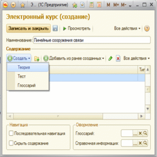This screenshot has width=157, height=157.
Task: Click the horizontal scrollbar left arrow
Action: tap(10, 116)
